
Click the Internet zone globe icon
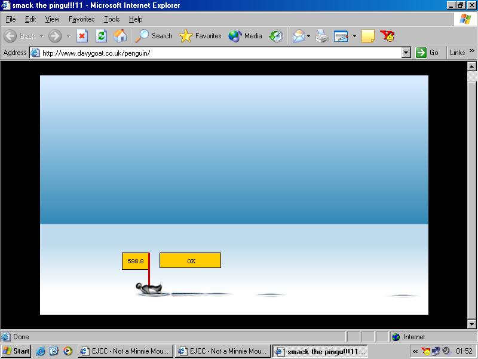[x=396, y=337]
